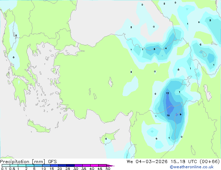The width and height of the screenshot is (221, 170).
Task: Click the '12' precipitation value on map
Action: pos(167,93)
